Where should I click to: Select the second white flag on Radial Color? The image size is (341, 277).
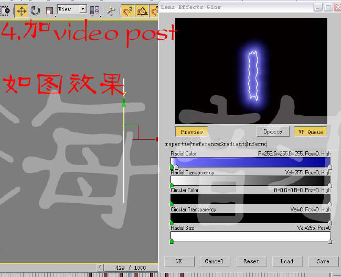[x=176, y=167]
